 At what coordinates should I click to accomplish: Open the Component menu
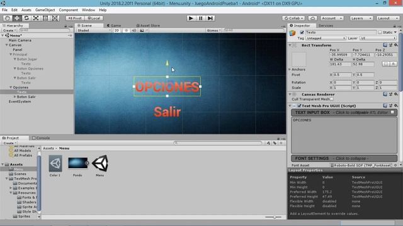point(69,10)
